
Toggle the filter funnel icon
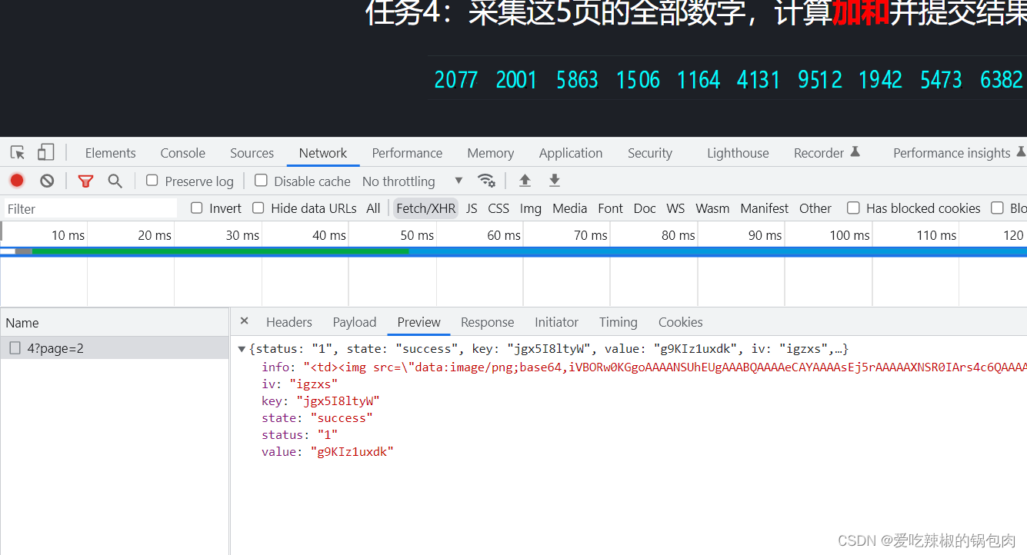coord(85,181)
